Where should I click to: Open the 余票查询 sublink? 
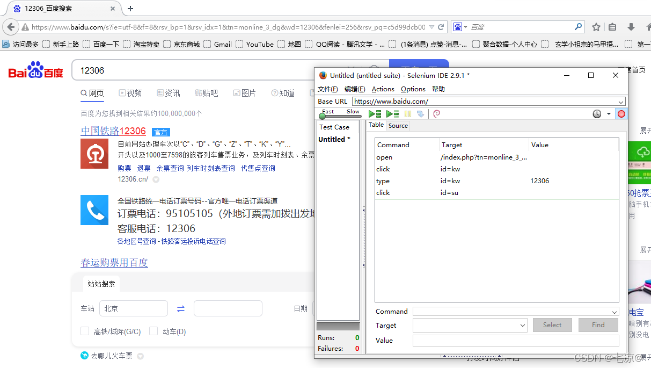[x=170, y=168]
